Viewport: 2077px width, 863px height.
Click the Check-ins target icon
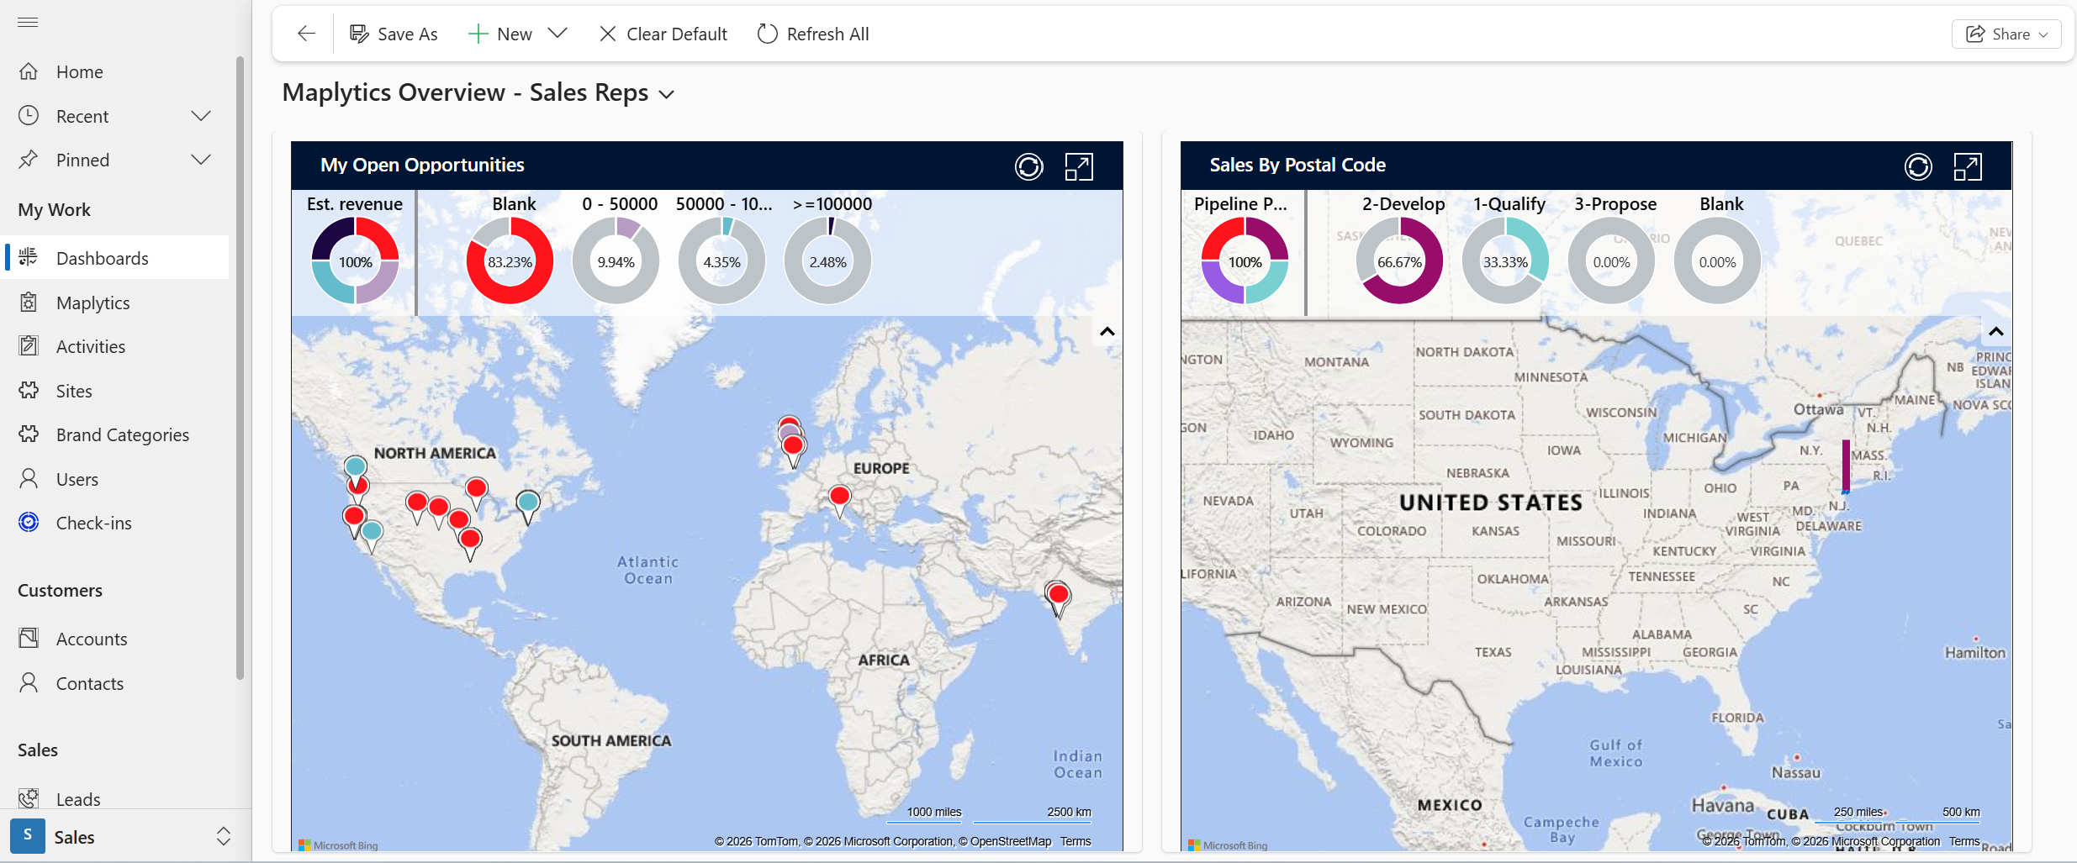coord(28,522)
